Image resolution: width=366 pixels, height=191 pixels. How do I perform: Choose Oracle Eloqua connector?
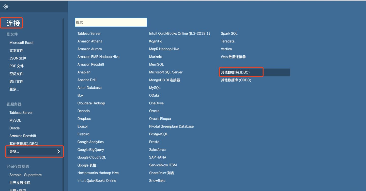(x=160, y=119)
